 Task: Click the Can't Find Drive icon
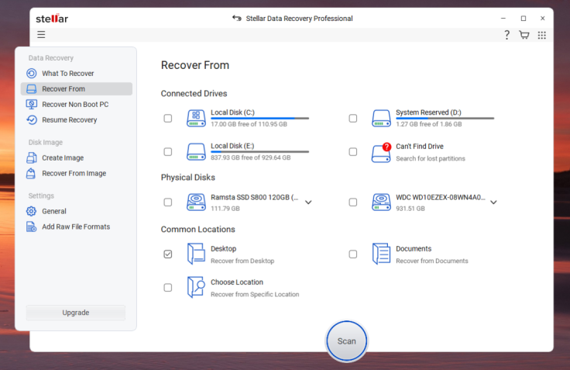pos(381,153)
